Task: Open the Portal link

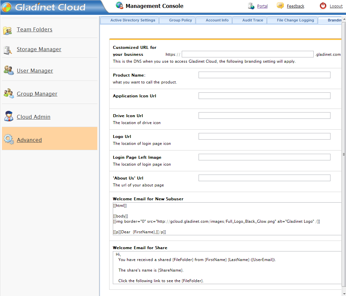Action: [x=262, y=6]
